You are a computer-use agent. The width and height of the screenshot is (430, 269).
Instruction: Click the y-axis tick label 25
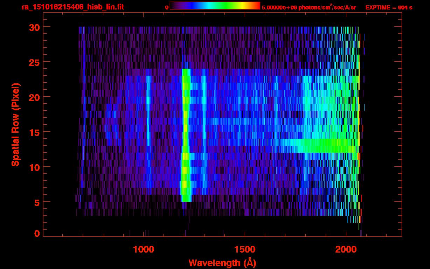click(34, 62)
